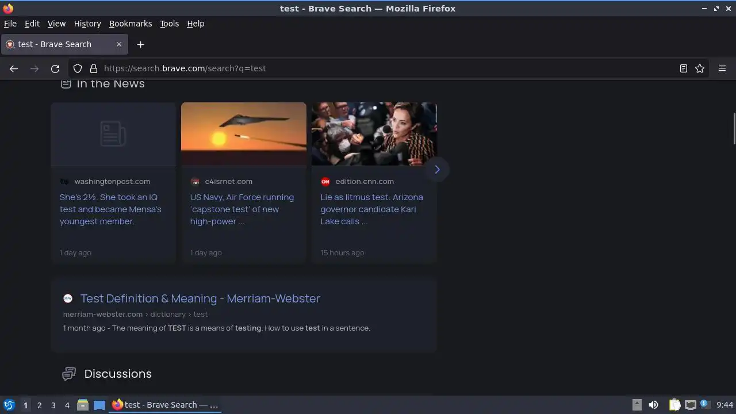Open a new tab with plus button
736x414 pixels.
(140, 44)
